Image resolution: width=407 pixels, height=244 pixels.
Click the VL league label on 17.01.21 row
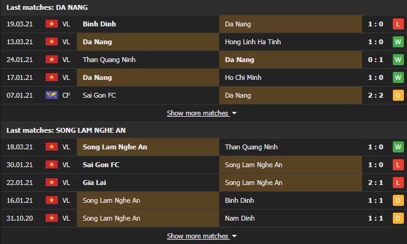(x=66, y=77)
